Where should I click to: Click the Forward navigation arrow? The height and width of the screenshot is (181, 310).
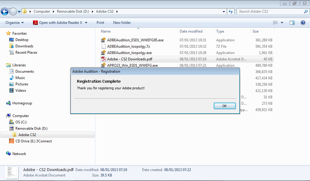point(13,12)
